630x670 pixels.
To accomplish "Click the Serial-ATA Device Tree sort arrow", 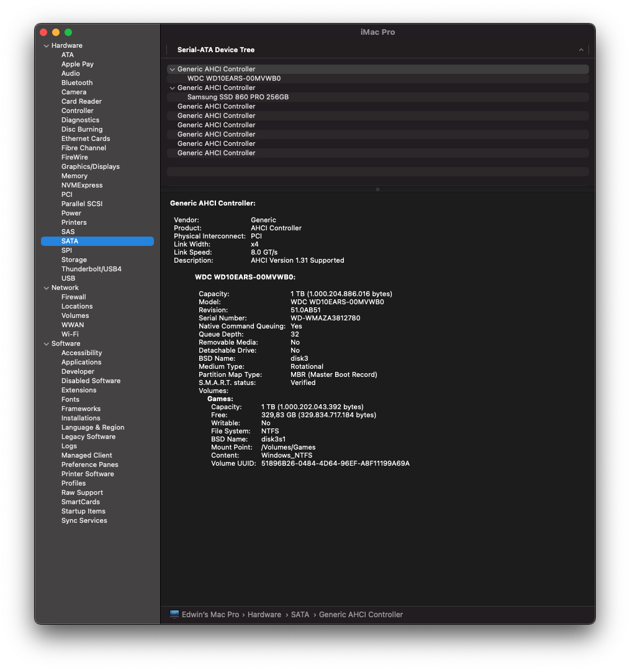I will 581,50.
